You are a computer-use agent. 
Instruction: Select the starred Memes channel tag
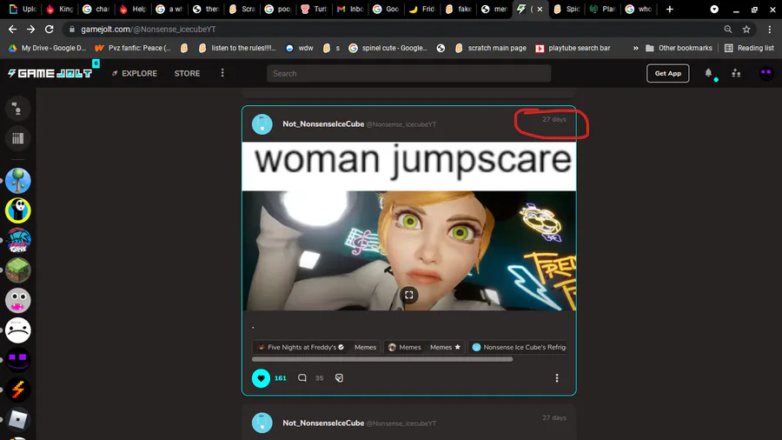click(x=445, y=347)
